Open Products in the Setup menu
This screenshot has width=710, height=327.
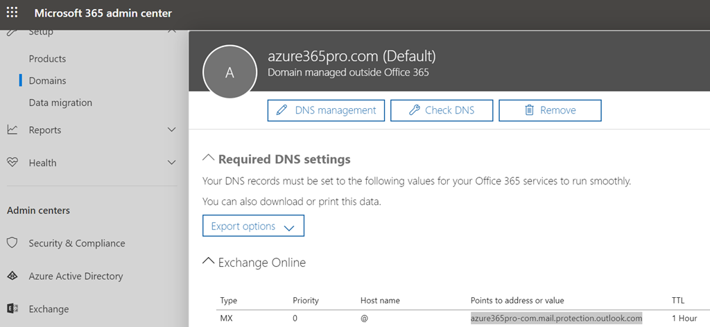[47, 59]
